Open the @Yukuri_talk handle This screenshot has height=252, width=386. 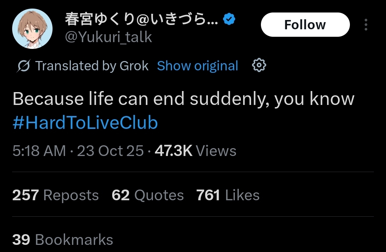tap(108, 37)
